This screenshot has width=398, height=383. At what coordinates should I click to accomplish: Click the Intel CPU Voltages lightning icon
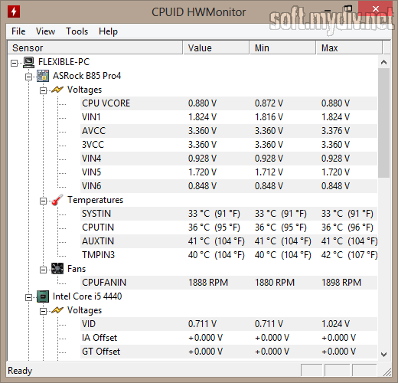point(57,310)
